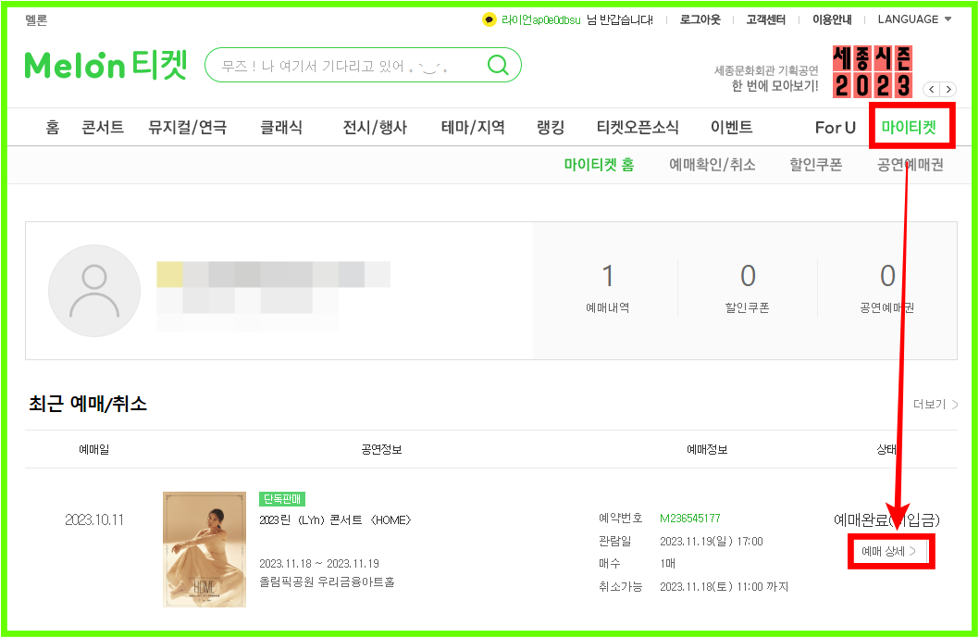The height and width of the screenshot is (638, 979).
Task: Open the 티켓오픈소식 menu
Action: [x=638, y=128]
